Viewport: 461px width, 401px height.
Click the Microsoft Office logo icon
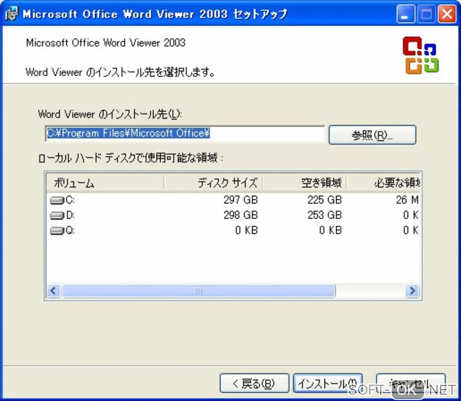point(421,56)
